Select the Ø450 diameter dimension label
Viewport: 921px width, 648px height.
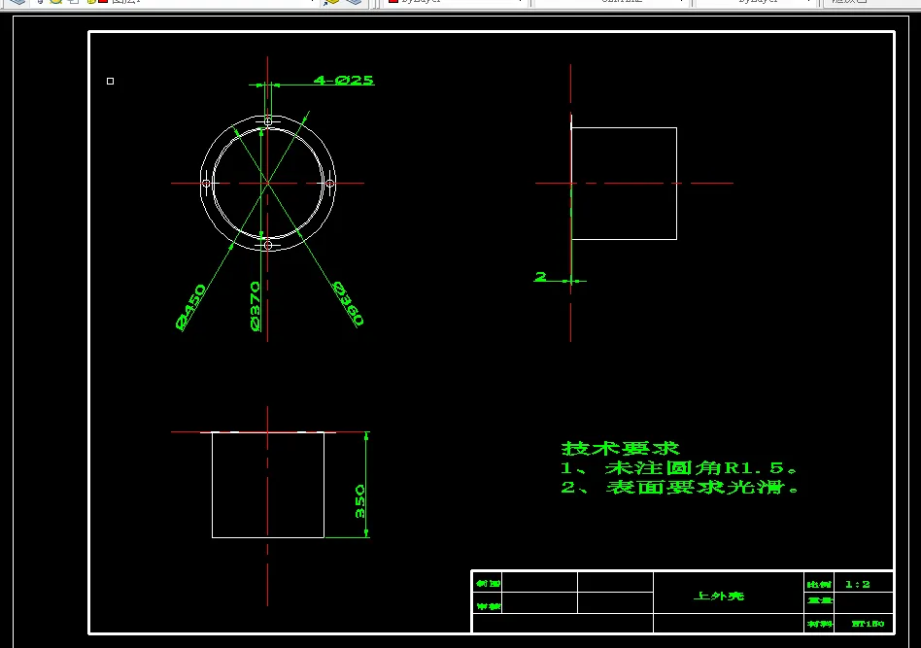coord(190,307)
